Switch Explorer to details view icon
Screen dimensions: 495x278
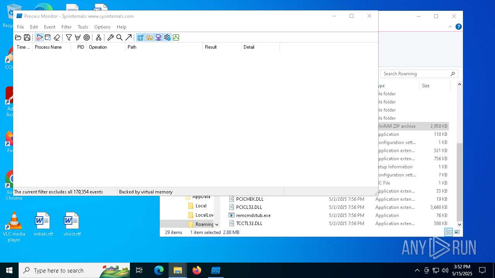[x=449, y=232]
